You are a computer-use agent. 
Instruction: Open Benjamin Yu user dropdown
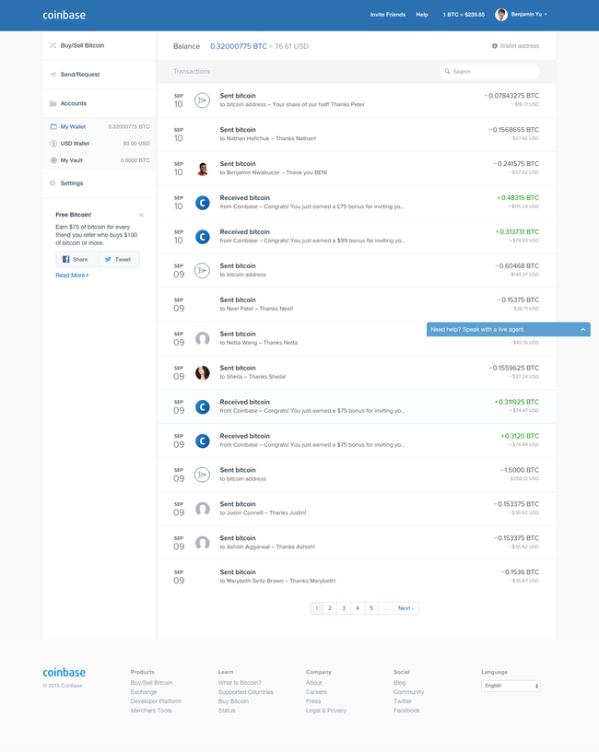(522, 15)
